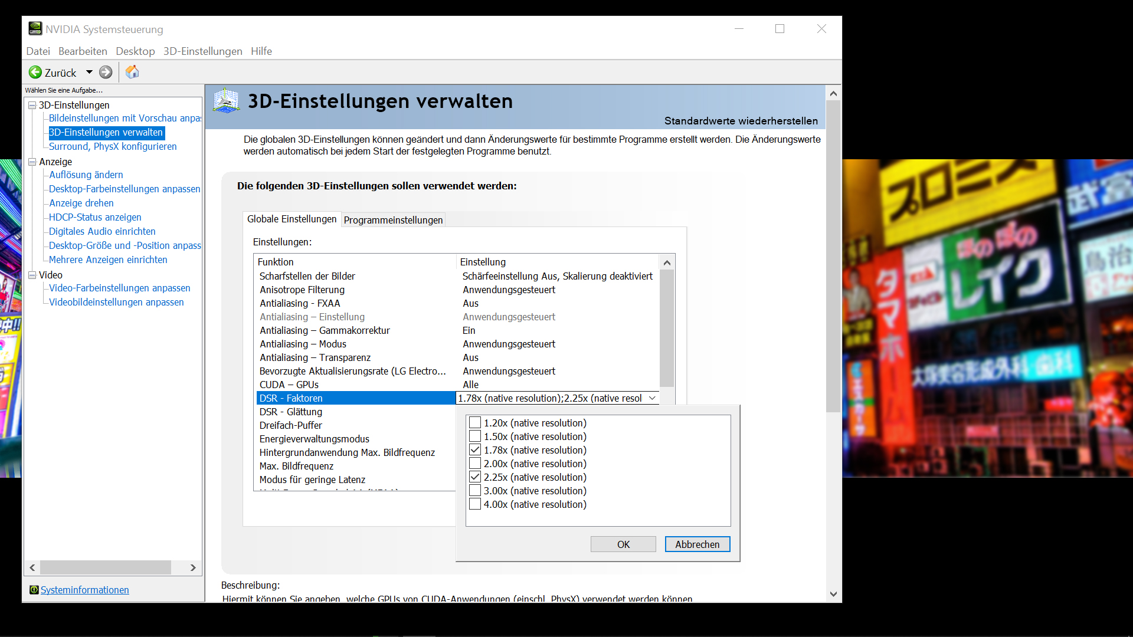Enable 2.00x native resolution DSR factor
Screen dimensions: 1133x637
pos(473,464)
